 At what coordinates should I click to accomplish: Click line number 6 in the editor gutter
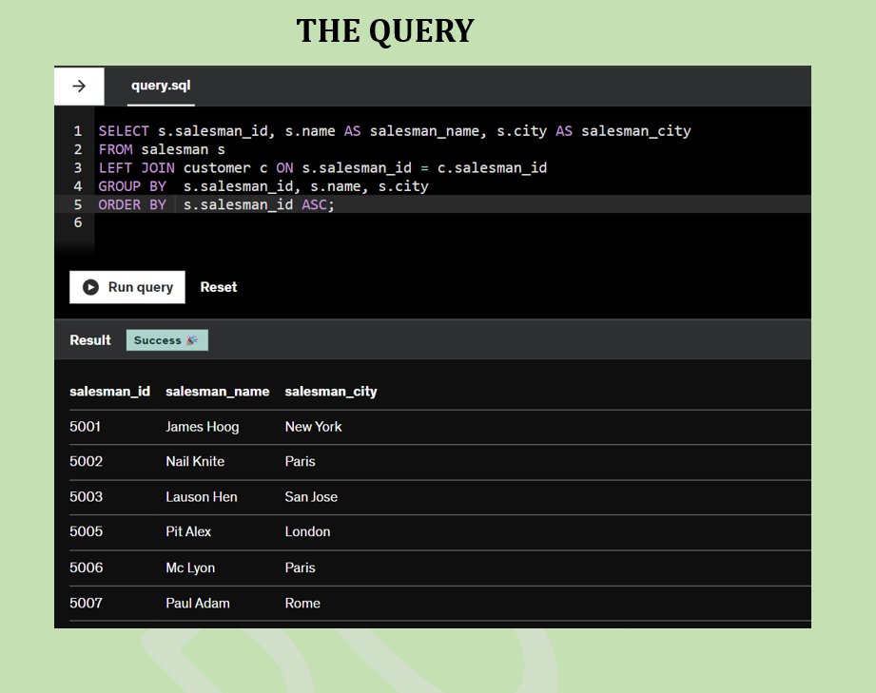coord(78,222)
